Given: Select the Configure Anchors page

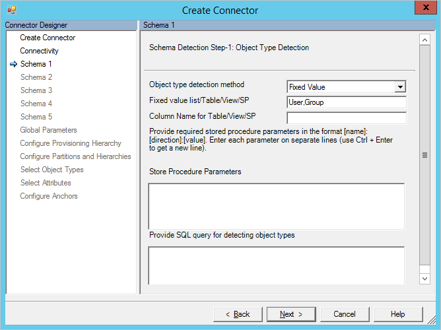Looking at the screenshot, I should [49, 196].
